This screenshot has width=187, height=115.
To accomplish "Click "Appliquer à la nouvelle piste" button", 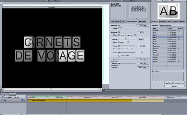I will [175, 83].
